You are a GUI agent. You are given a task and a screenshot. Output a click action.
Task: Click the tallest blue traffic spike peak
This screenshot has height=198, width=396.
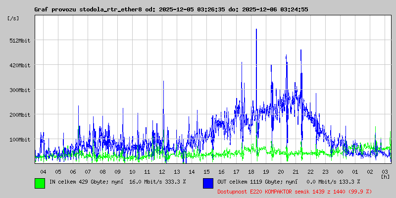256,30
